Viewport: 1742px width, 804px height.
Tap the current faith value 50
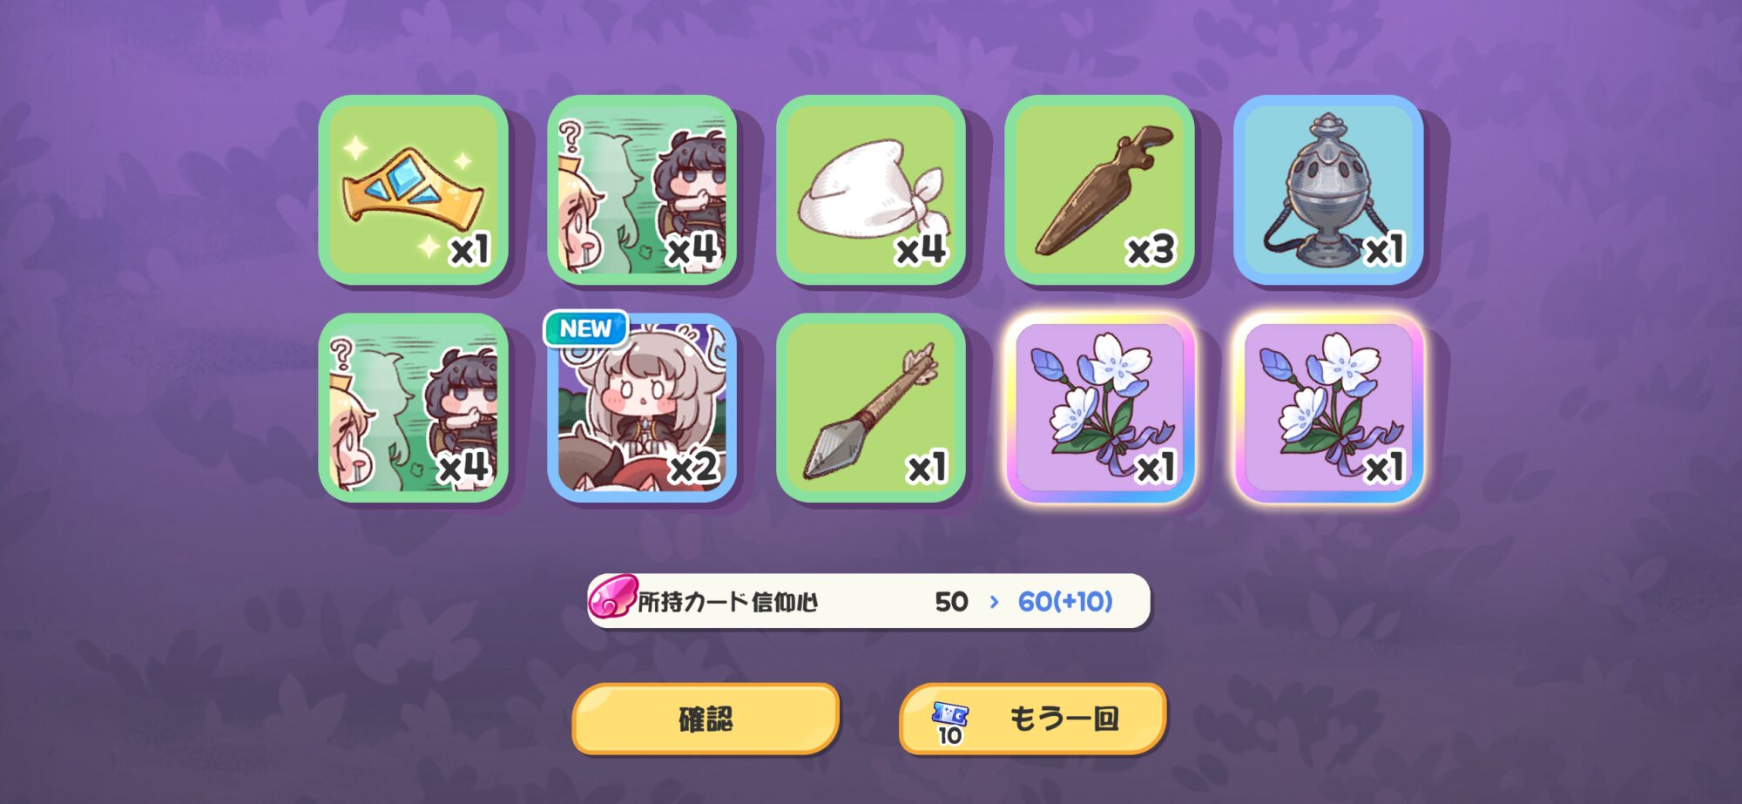click(x=951, y=601)
